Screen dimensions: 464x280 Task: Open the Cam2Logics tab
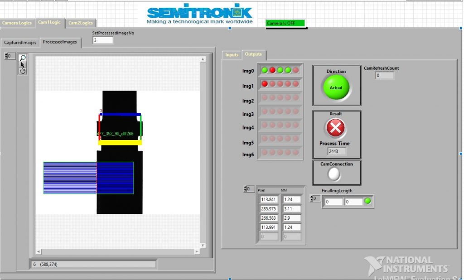tap(81, 23)
